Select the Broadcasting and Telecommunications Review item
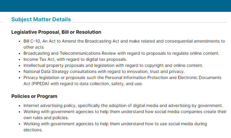Screen dimensions: 231x138 click(121, 53)
